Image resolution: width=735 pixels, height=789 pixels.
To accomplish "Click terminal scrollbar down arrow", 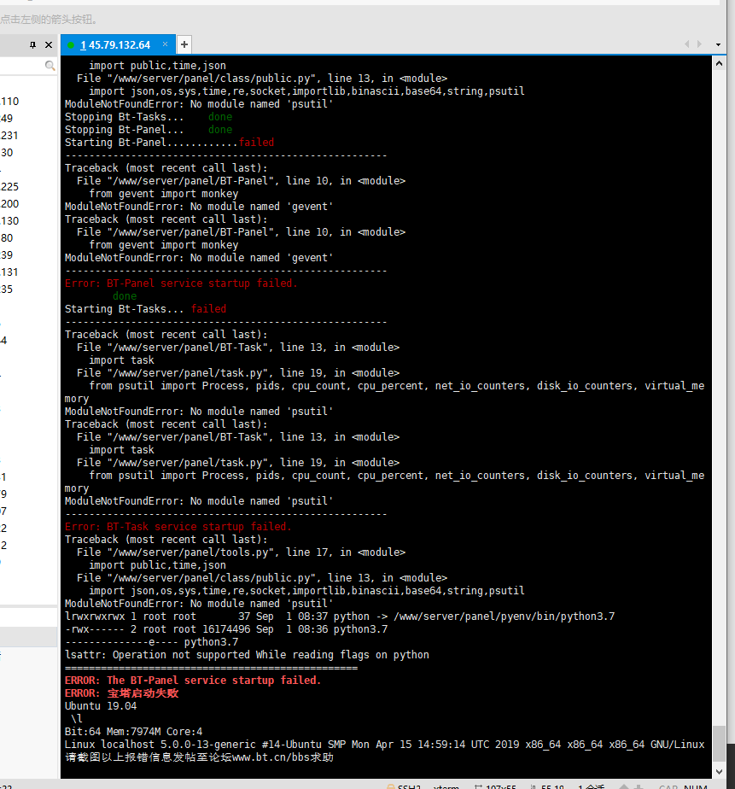I will pos(719,772).
